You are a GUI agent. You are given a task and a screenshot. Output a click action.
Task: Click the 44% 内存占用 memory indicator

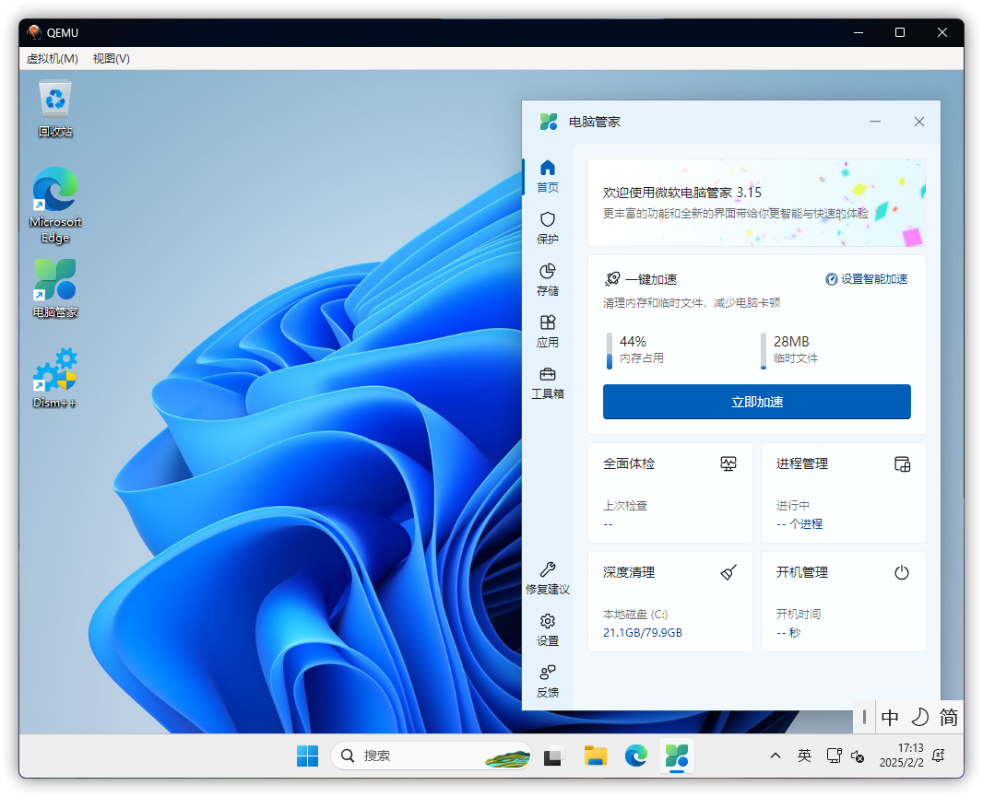point(635,349)
